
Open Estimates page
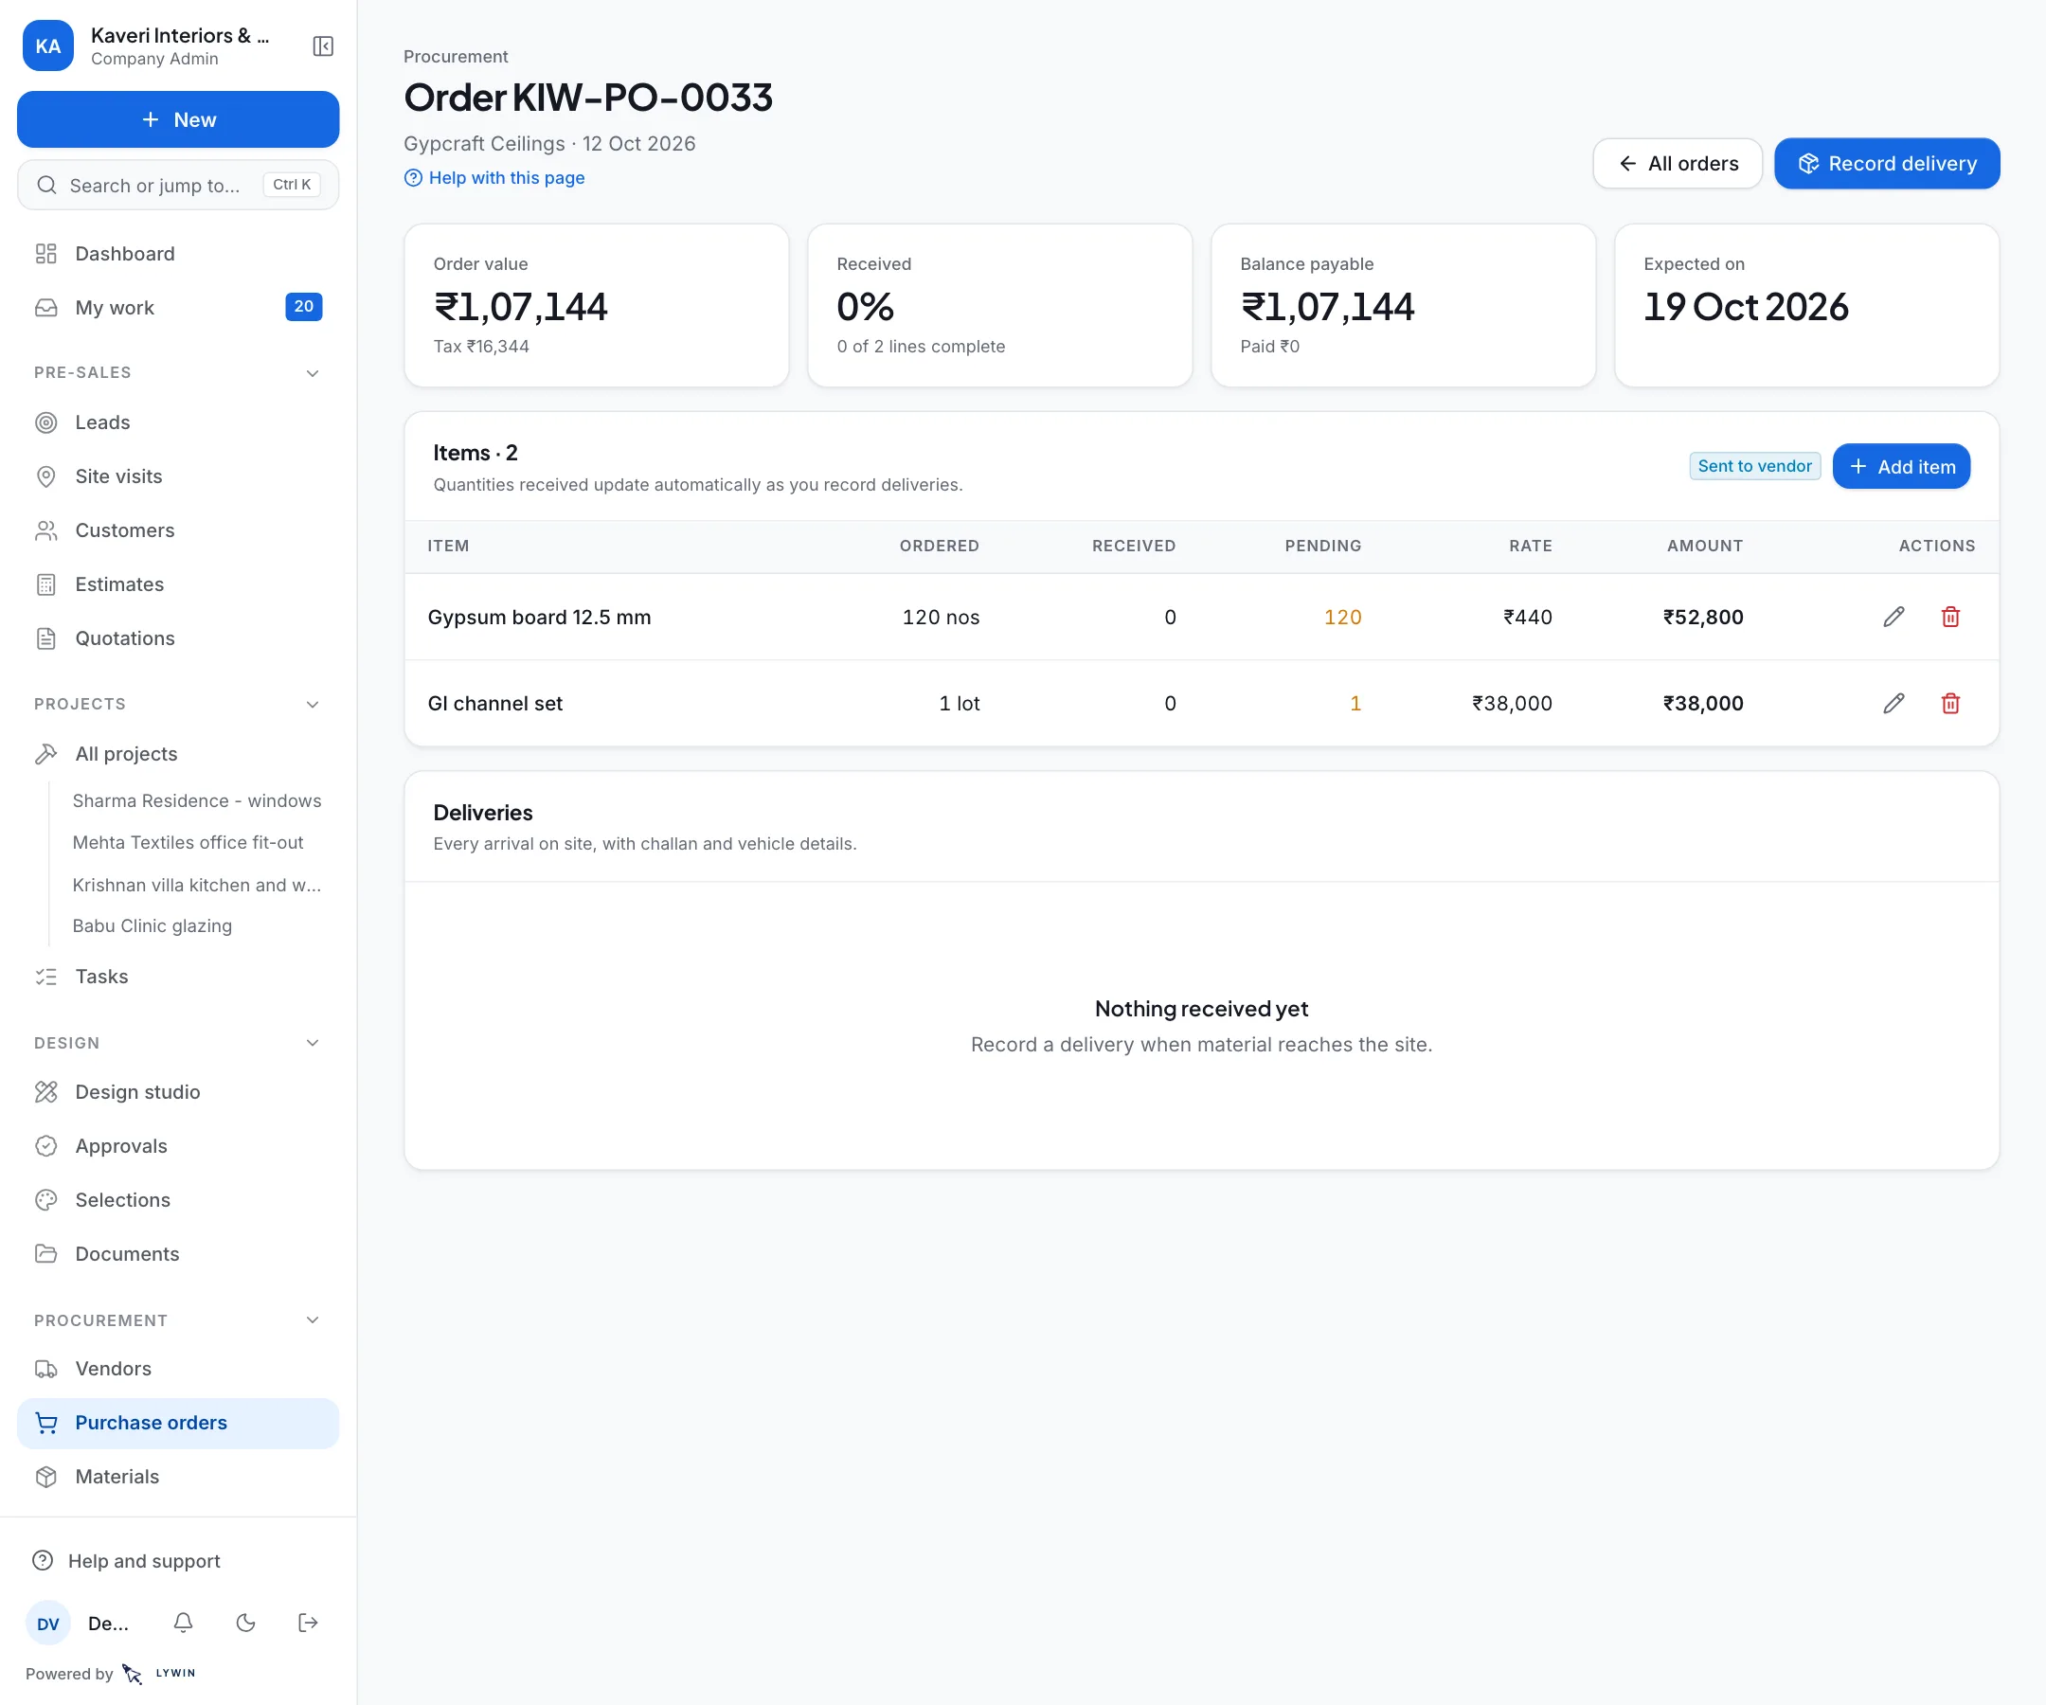tap(178, 584)
